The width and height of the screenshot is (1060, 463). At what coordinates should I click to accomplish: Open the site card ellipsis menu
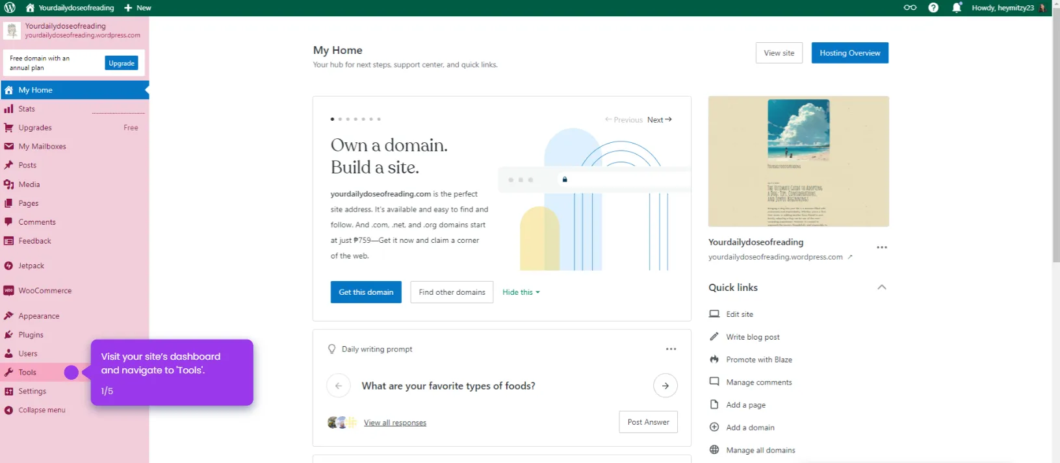coord(882,247)
